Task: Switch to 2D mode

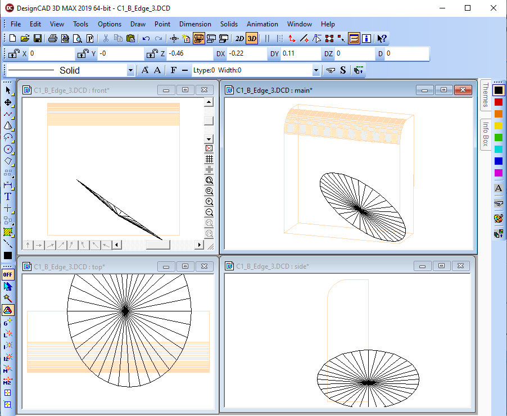Action: point(239,39)
